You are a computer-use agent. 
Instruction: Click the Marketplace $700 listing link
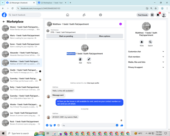[x=63, y=32]
